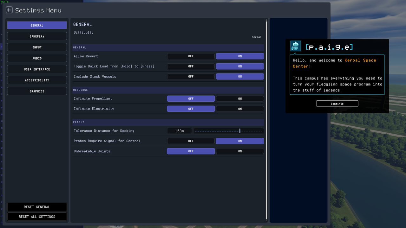Click Continue in the P.A.I.G.E dialog
The image size is (406, 228).
point(337,104)
